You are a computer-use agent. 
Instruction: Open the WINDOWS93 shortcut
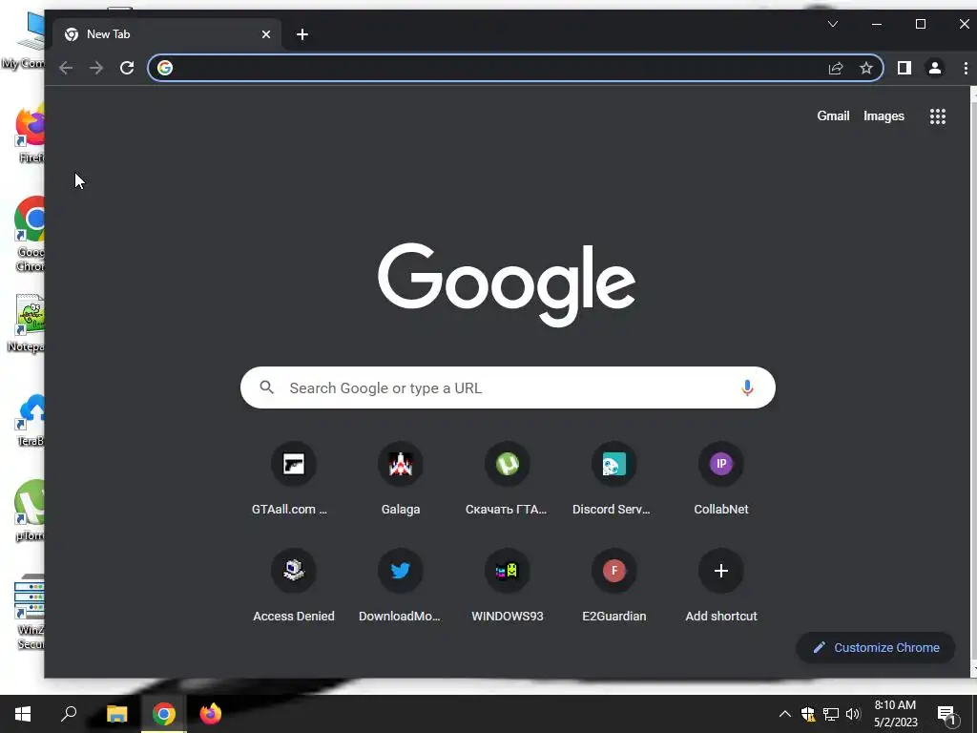508,587
